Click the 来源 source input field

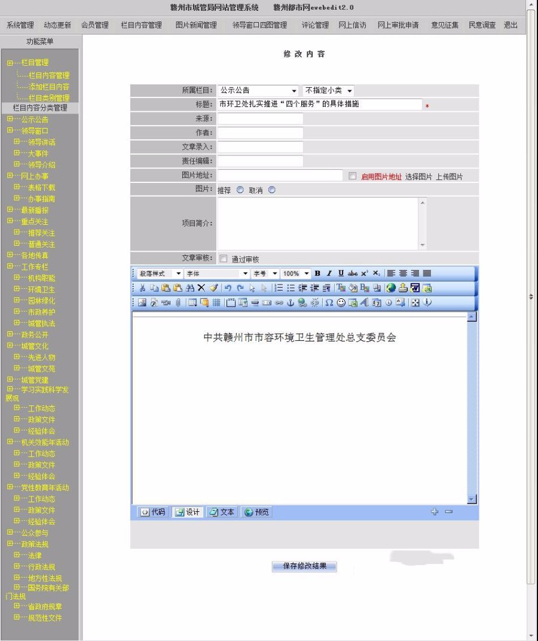(x=260, y=118)
